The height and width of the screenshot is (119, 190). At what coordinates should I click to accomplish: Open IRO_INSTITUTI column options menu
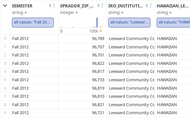(x=151, y=5)
